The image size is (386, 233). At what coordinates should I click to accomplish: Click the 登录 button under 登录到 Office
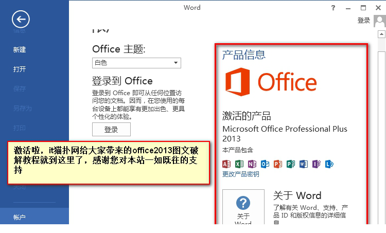(111, 130)
